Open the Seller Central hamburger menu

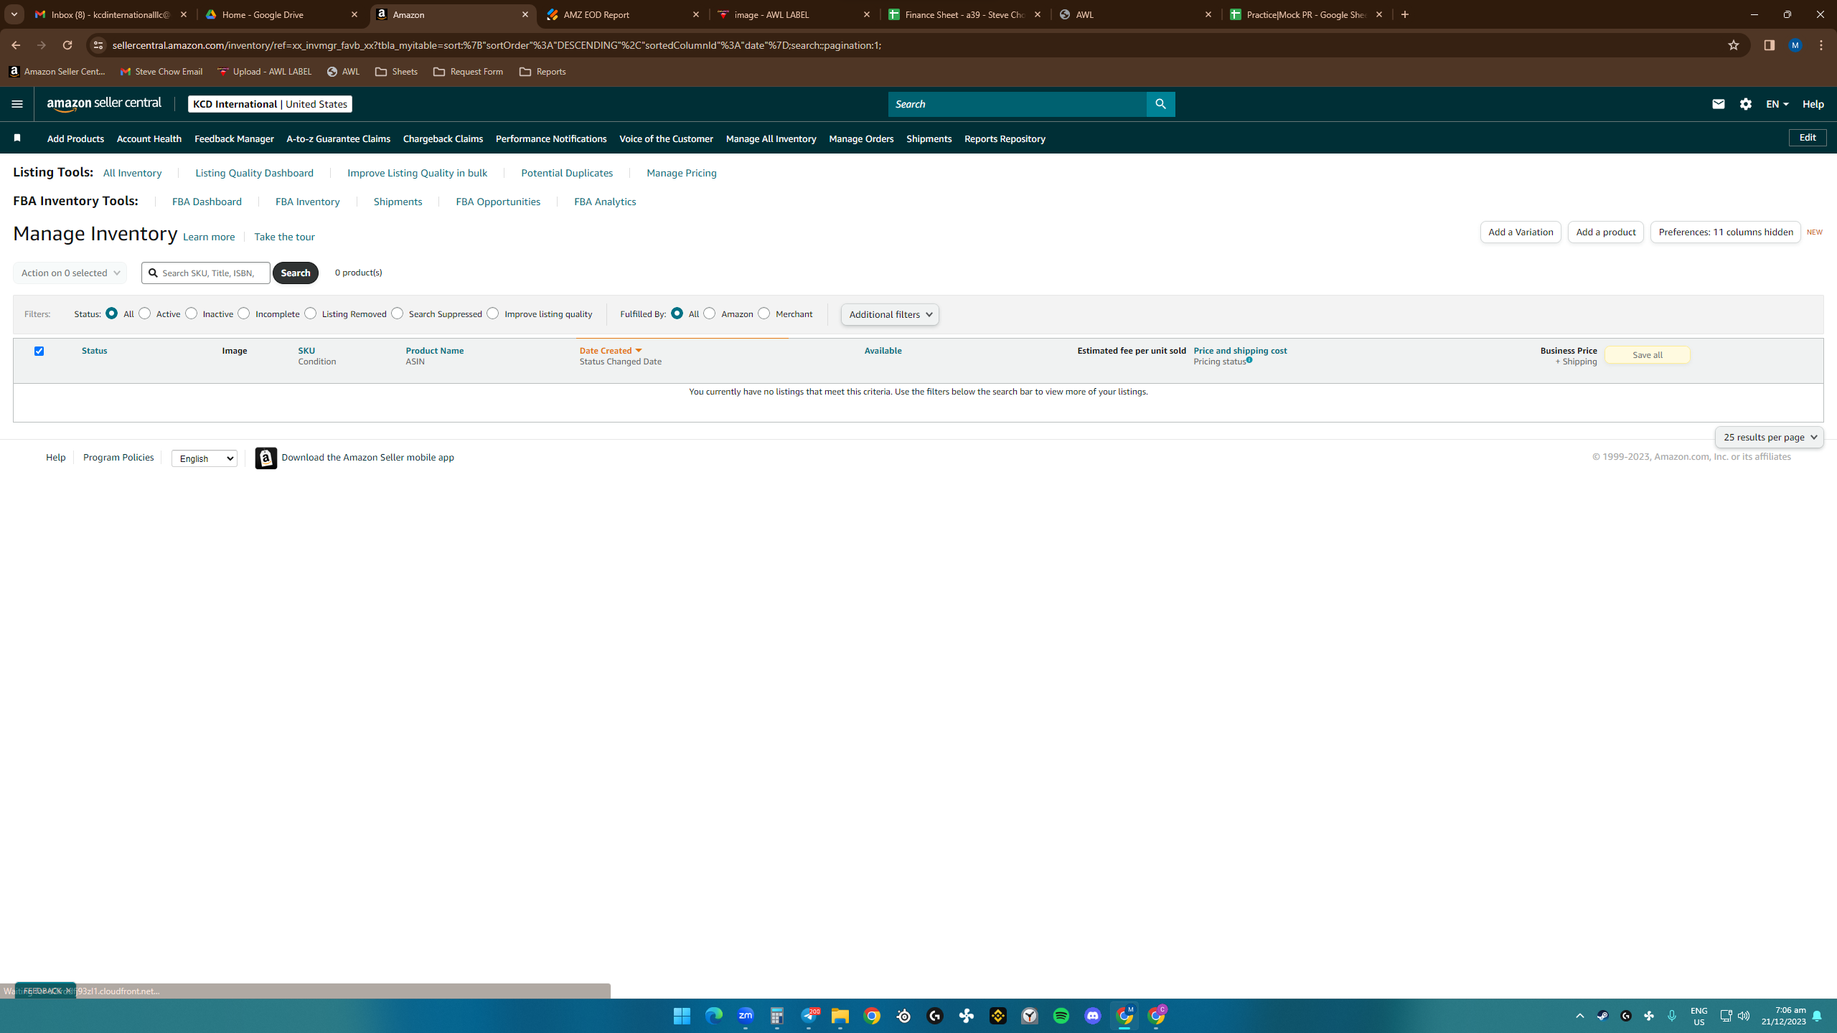click(x=17, y=104)
